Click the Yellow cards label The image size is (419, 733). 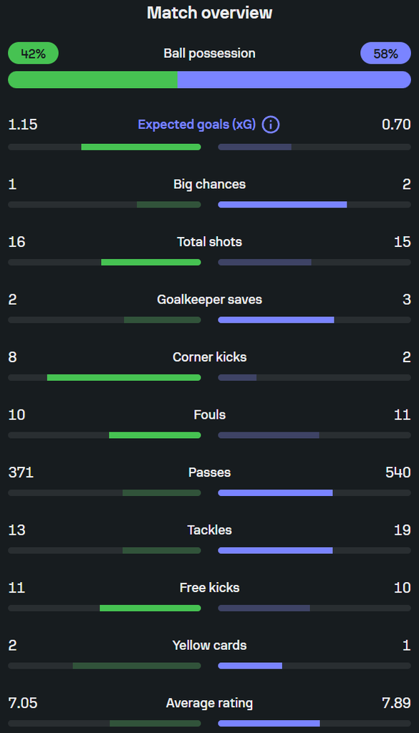[209, 646]
